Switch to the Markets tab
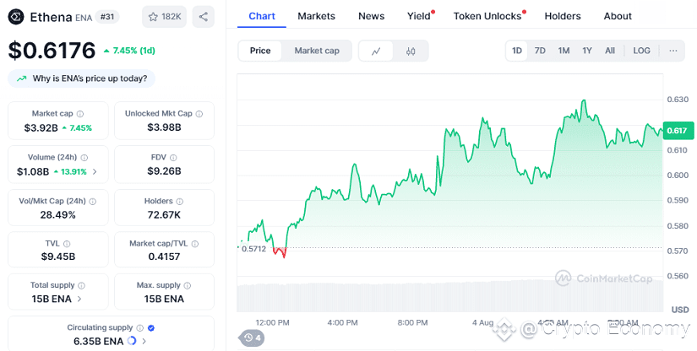 point(317,16)
